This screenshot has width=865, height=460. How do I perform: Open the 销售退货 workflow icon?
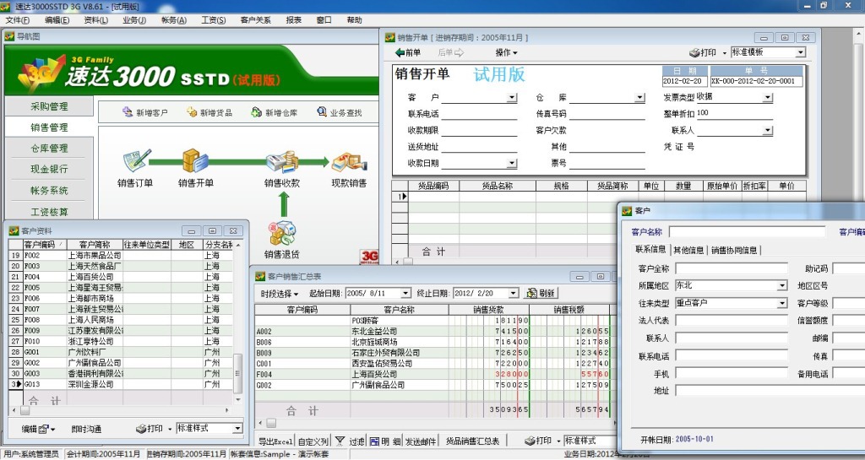click(282, 234)
